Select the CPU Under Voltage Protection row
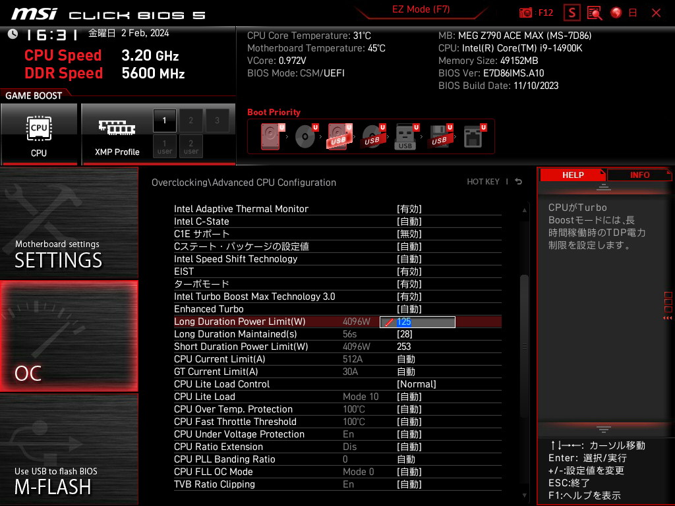The width and height of the screenshot is (675, 506). coord(337,434)
